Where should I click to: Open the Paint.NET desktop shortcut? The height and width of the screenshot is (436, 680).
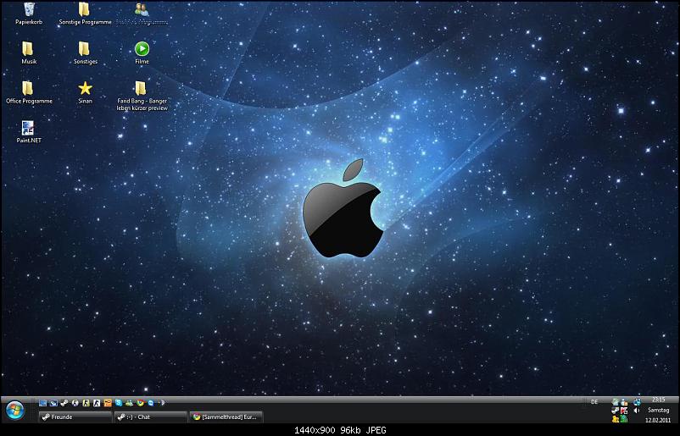click(29, 129)
